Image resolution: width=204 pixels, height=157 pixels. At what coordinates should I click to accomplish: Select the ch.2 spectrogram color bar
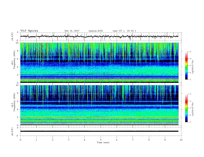pos(186,108)
